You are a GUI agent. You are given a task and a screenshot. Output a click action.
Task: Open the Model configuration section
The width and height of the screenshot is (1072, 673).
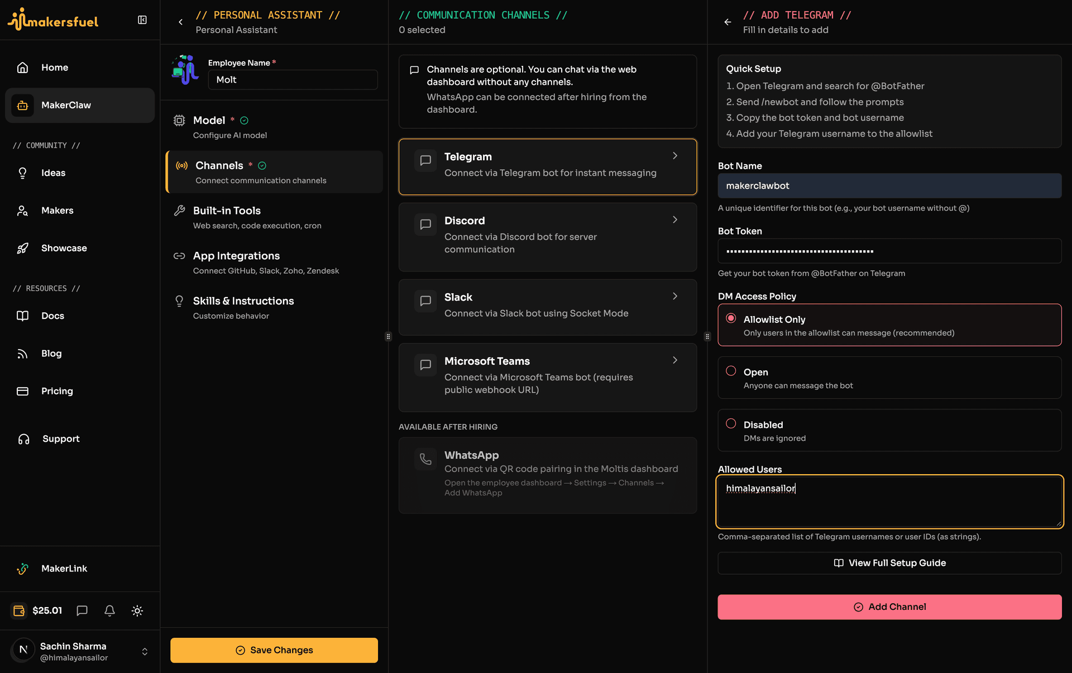tap(274, 127)
